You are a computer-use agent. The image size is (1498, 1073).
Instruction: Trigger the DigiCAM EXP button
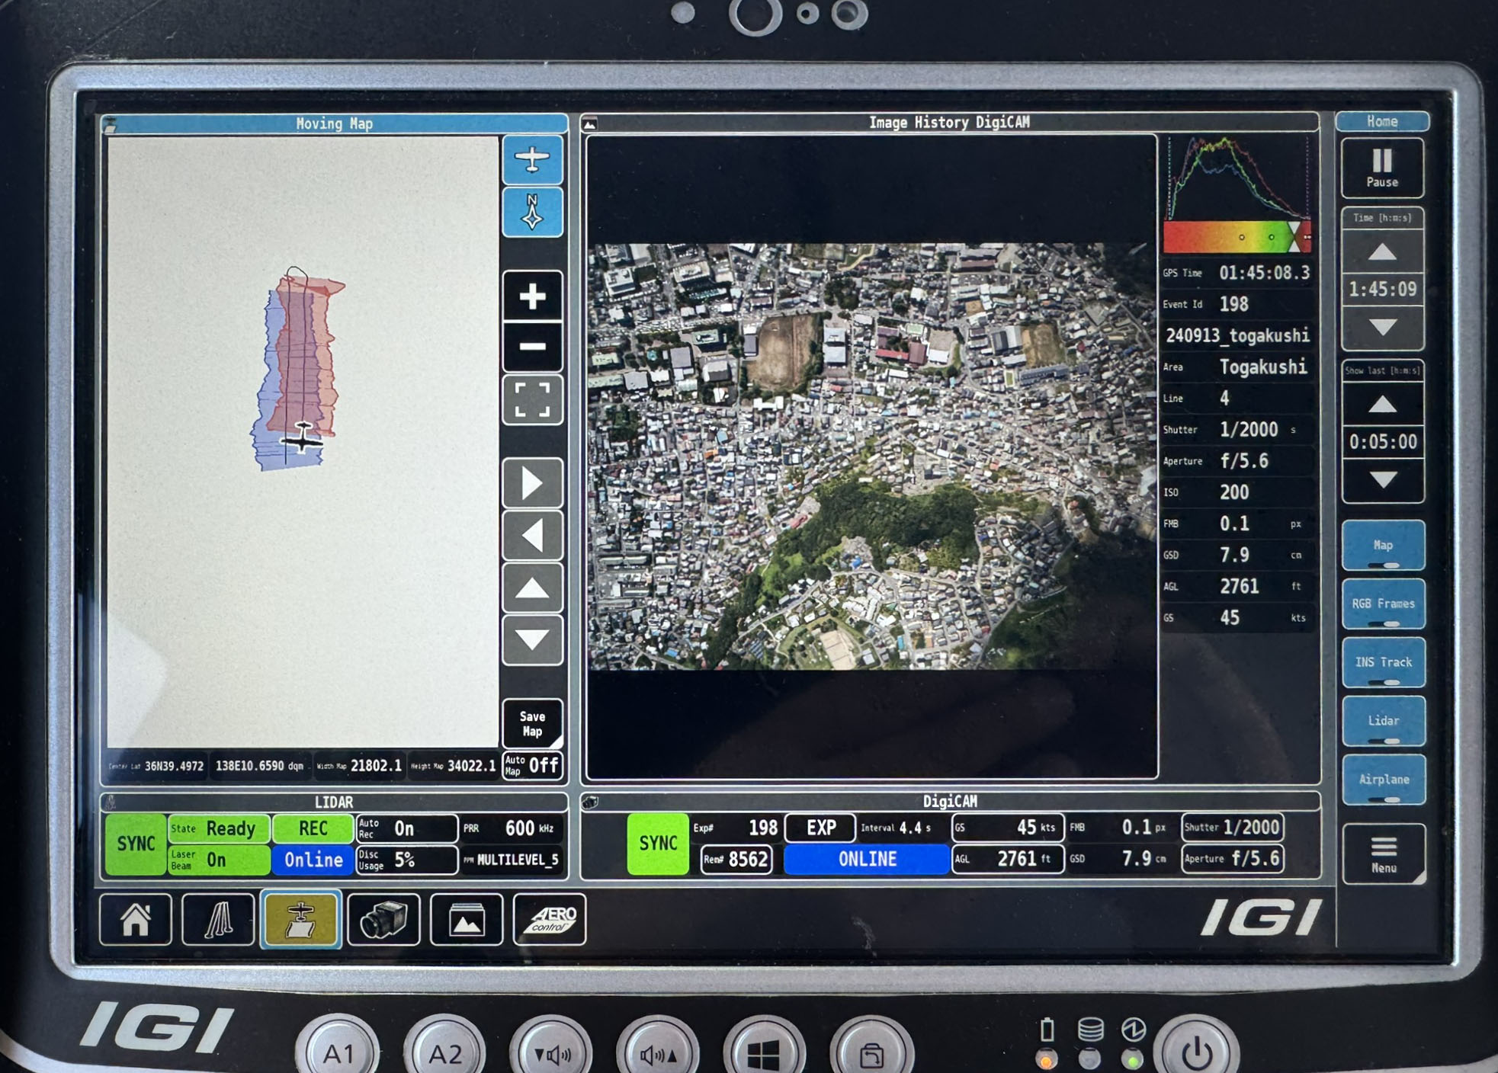821,828
